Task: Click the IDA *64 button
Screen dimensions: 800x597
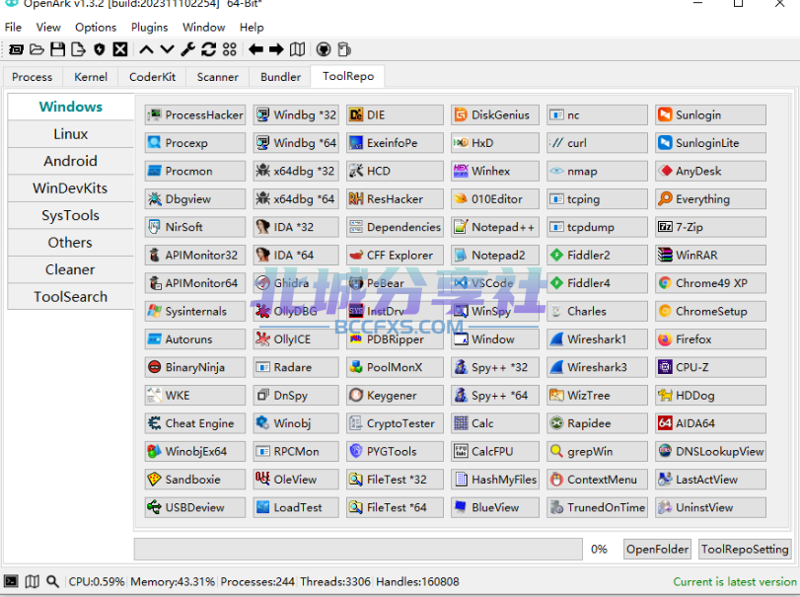Action: [296, 255]
